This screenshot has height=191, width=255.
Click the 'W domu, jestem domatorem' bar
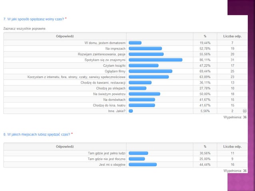point(135,43)
